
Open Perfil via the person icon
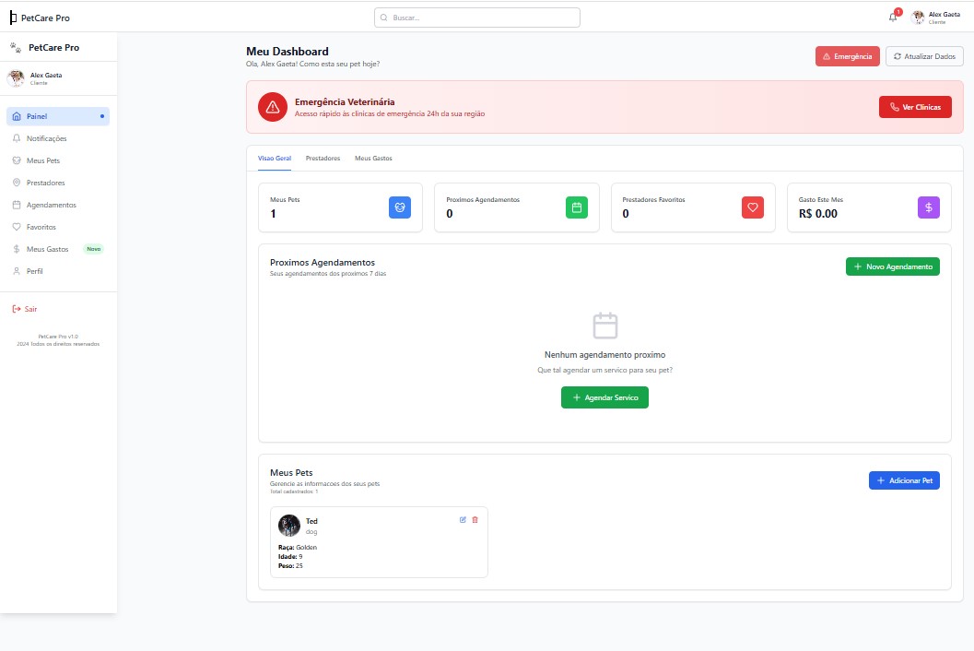point(16,271)
